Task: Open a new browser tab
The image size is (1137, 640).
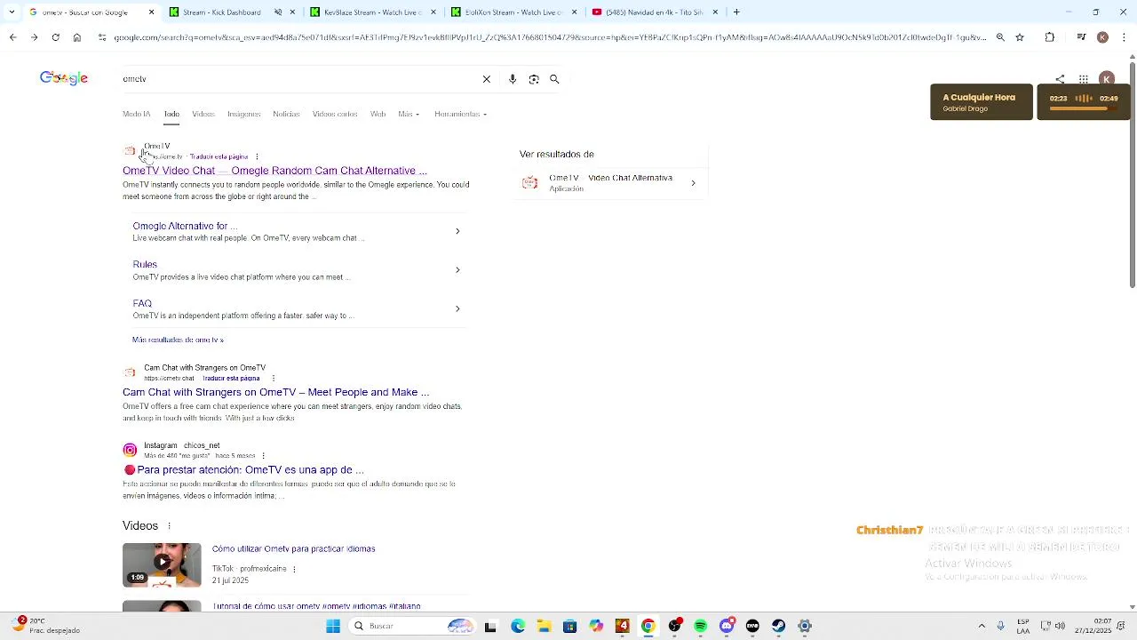Action: coord(736,12)
